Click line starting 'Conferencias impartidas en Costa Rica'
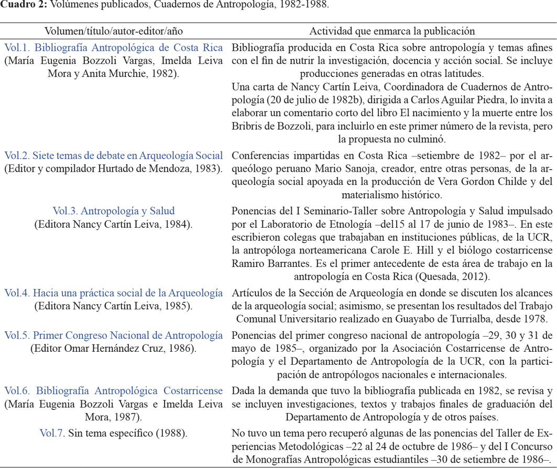The width and height of the screenshot is (557, 468). point(392,155)
